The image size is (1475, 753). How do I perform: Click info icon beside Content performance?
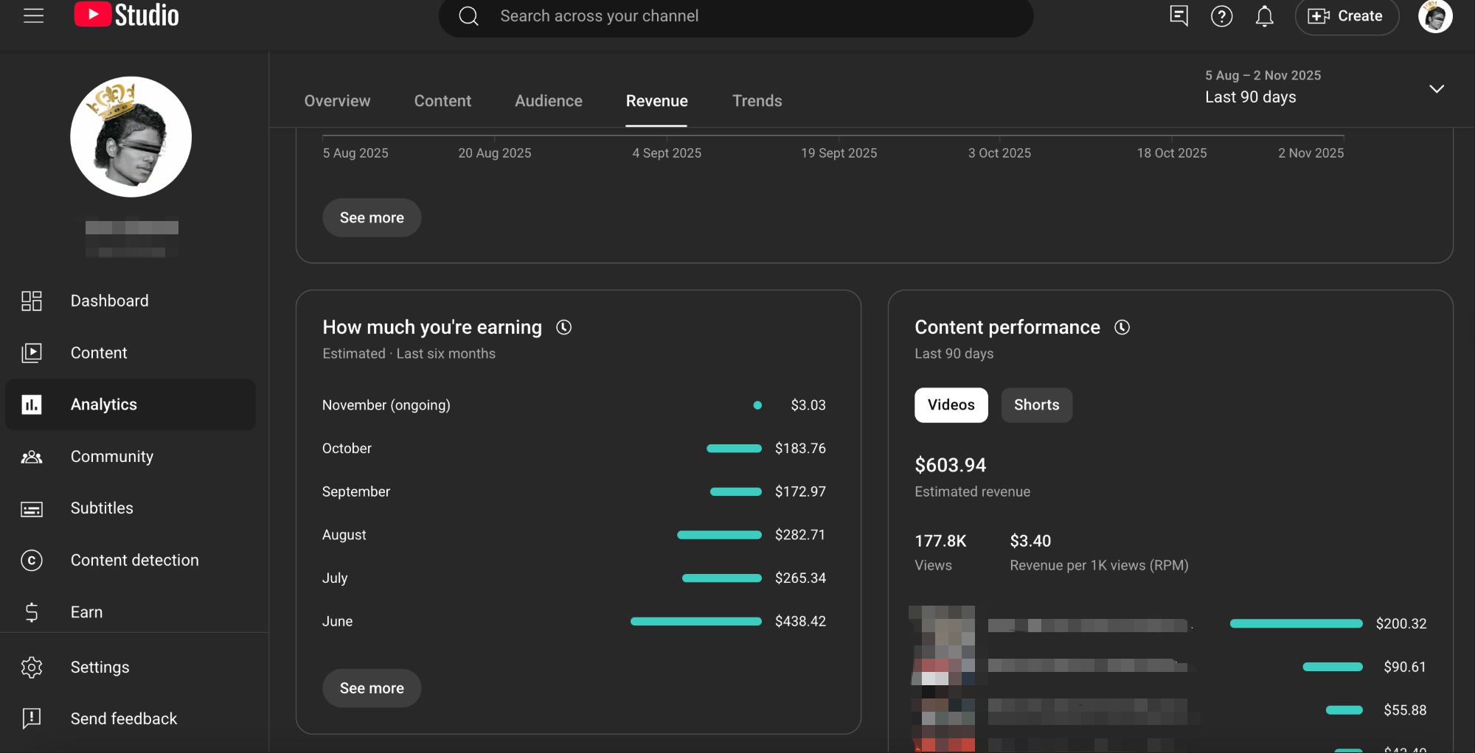(x=1122, y=327)
